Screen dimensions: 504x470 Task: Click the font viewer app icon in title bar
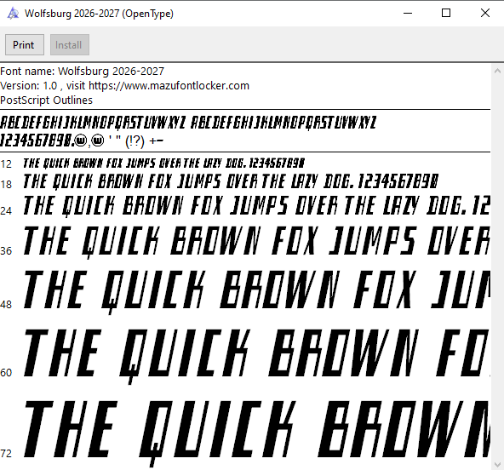tap(13, 14)
